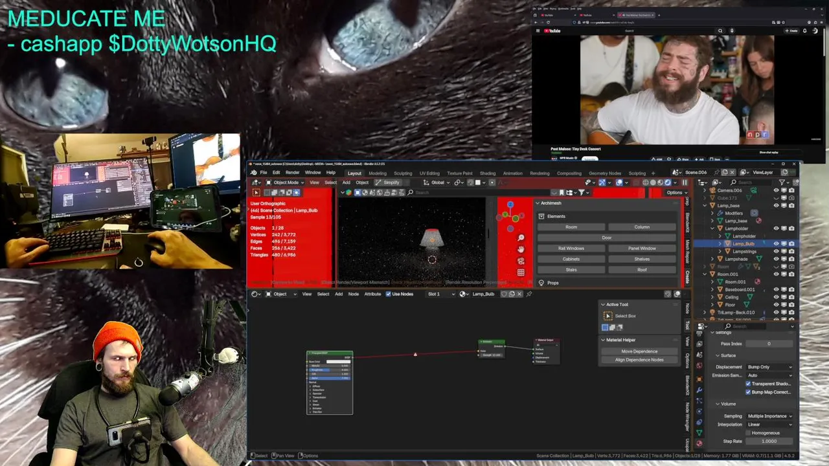Click the fake user shield icon
Screen dimensions: 829x466
point(504,294)
